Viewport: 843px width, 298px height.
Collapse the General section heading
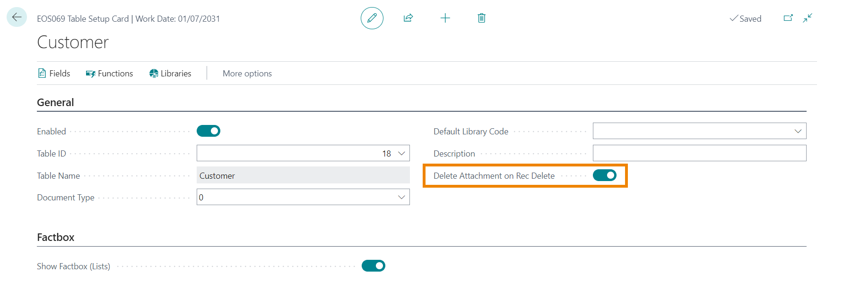tap(55, 102)
